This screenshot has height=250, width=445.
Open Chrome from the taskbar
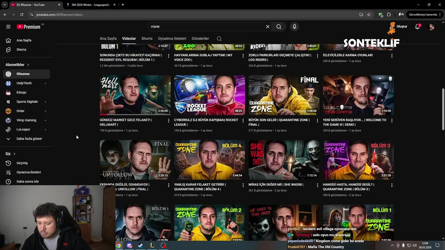[118, 245]
